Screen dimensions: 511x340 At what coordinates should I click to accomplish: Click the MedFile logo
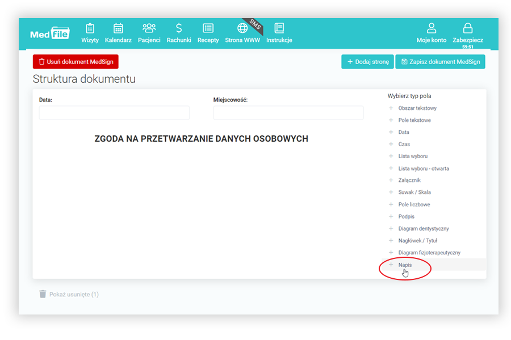click(49, 33)
